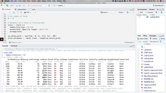The height and width of the screenshot is (93, 166).
Task: Open submission.csv file link
Action: 150,91
